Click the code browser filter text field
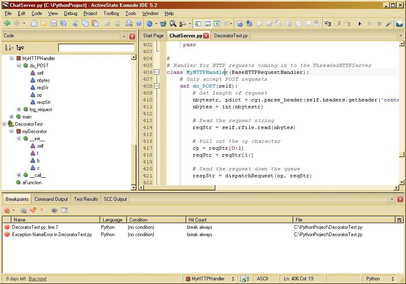Viewport: 406px width, 284px height. 96,48
